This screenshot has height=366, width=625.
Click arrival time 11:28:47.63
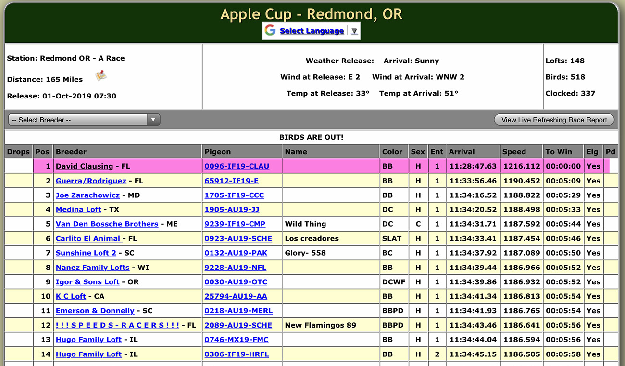[x=473, y=166]
